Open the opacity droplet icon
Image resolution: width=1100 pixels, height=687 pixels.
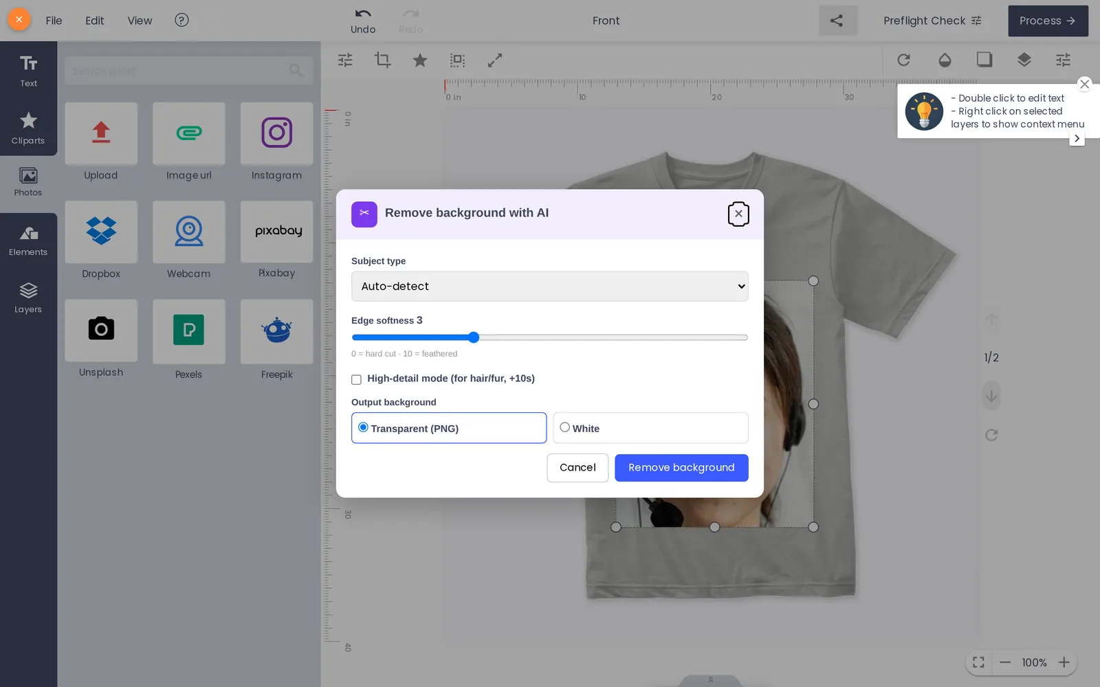click(x=945, y=60)
